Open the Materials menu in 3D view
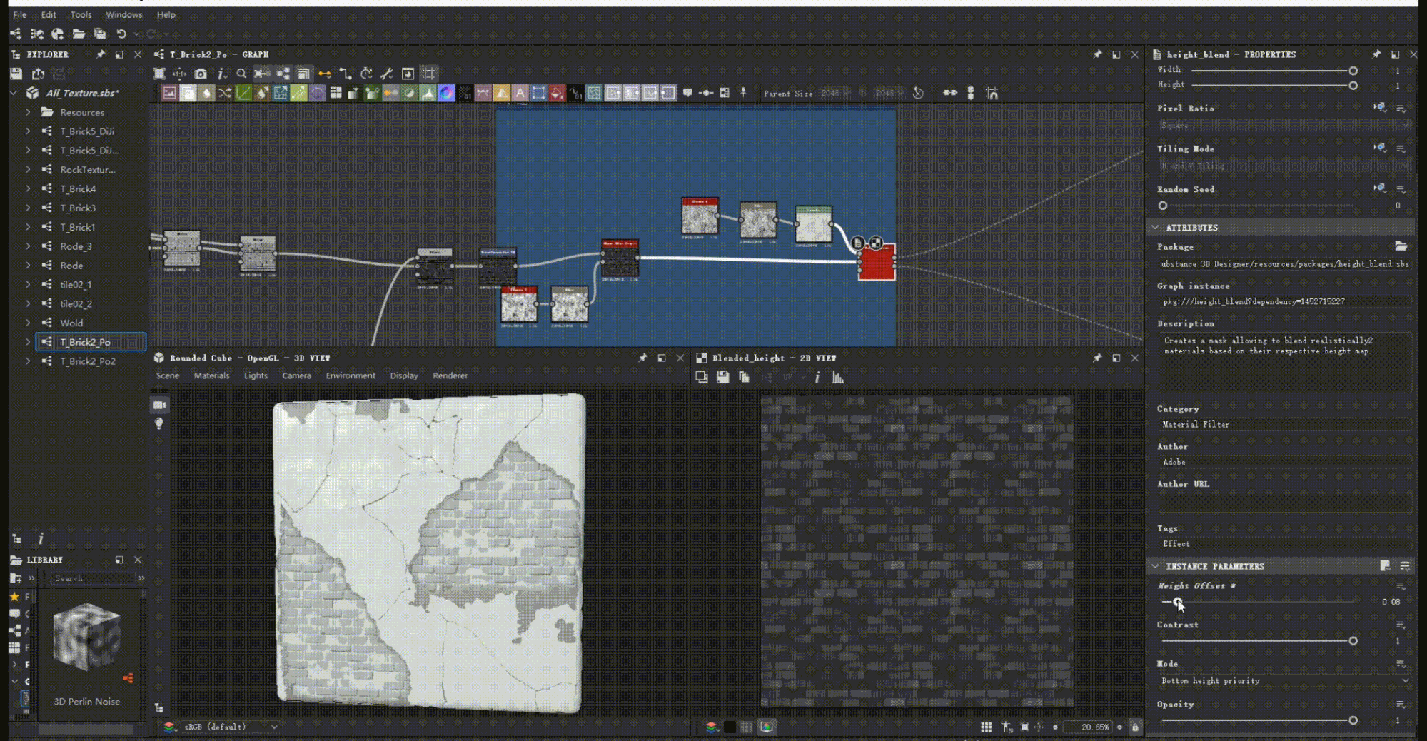The width and height of the screenshot is (1427, 741). tap(211, 375)
